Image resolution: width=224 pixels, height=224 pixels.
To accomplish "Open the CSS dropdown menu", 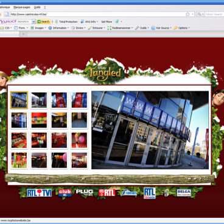I will tap(6, 28).
